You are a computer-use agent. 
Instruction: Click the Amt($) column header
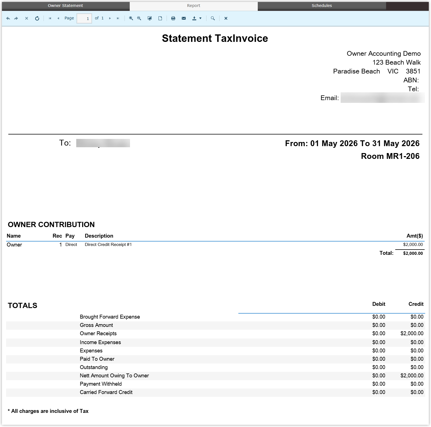(415, 236)
